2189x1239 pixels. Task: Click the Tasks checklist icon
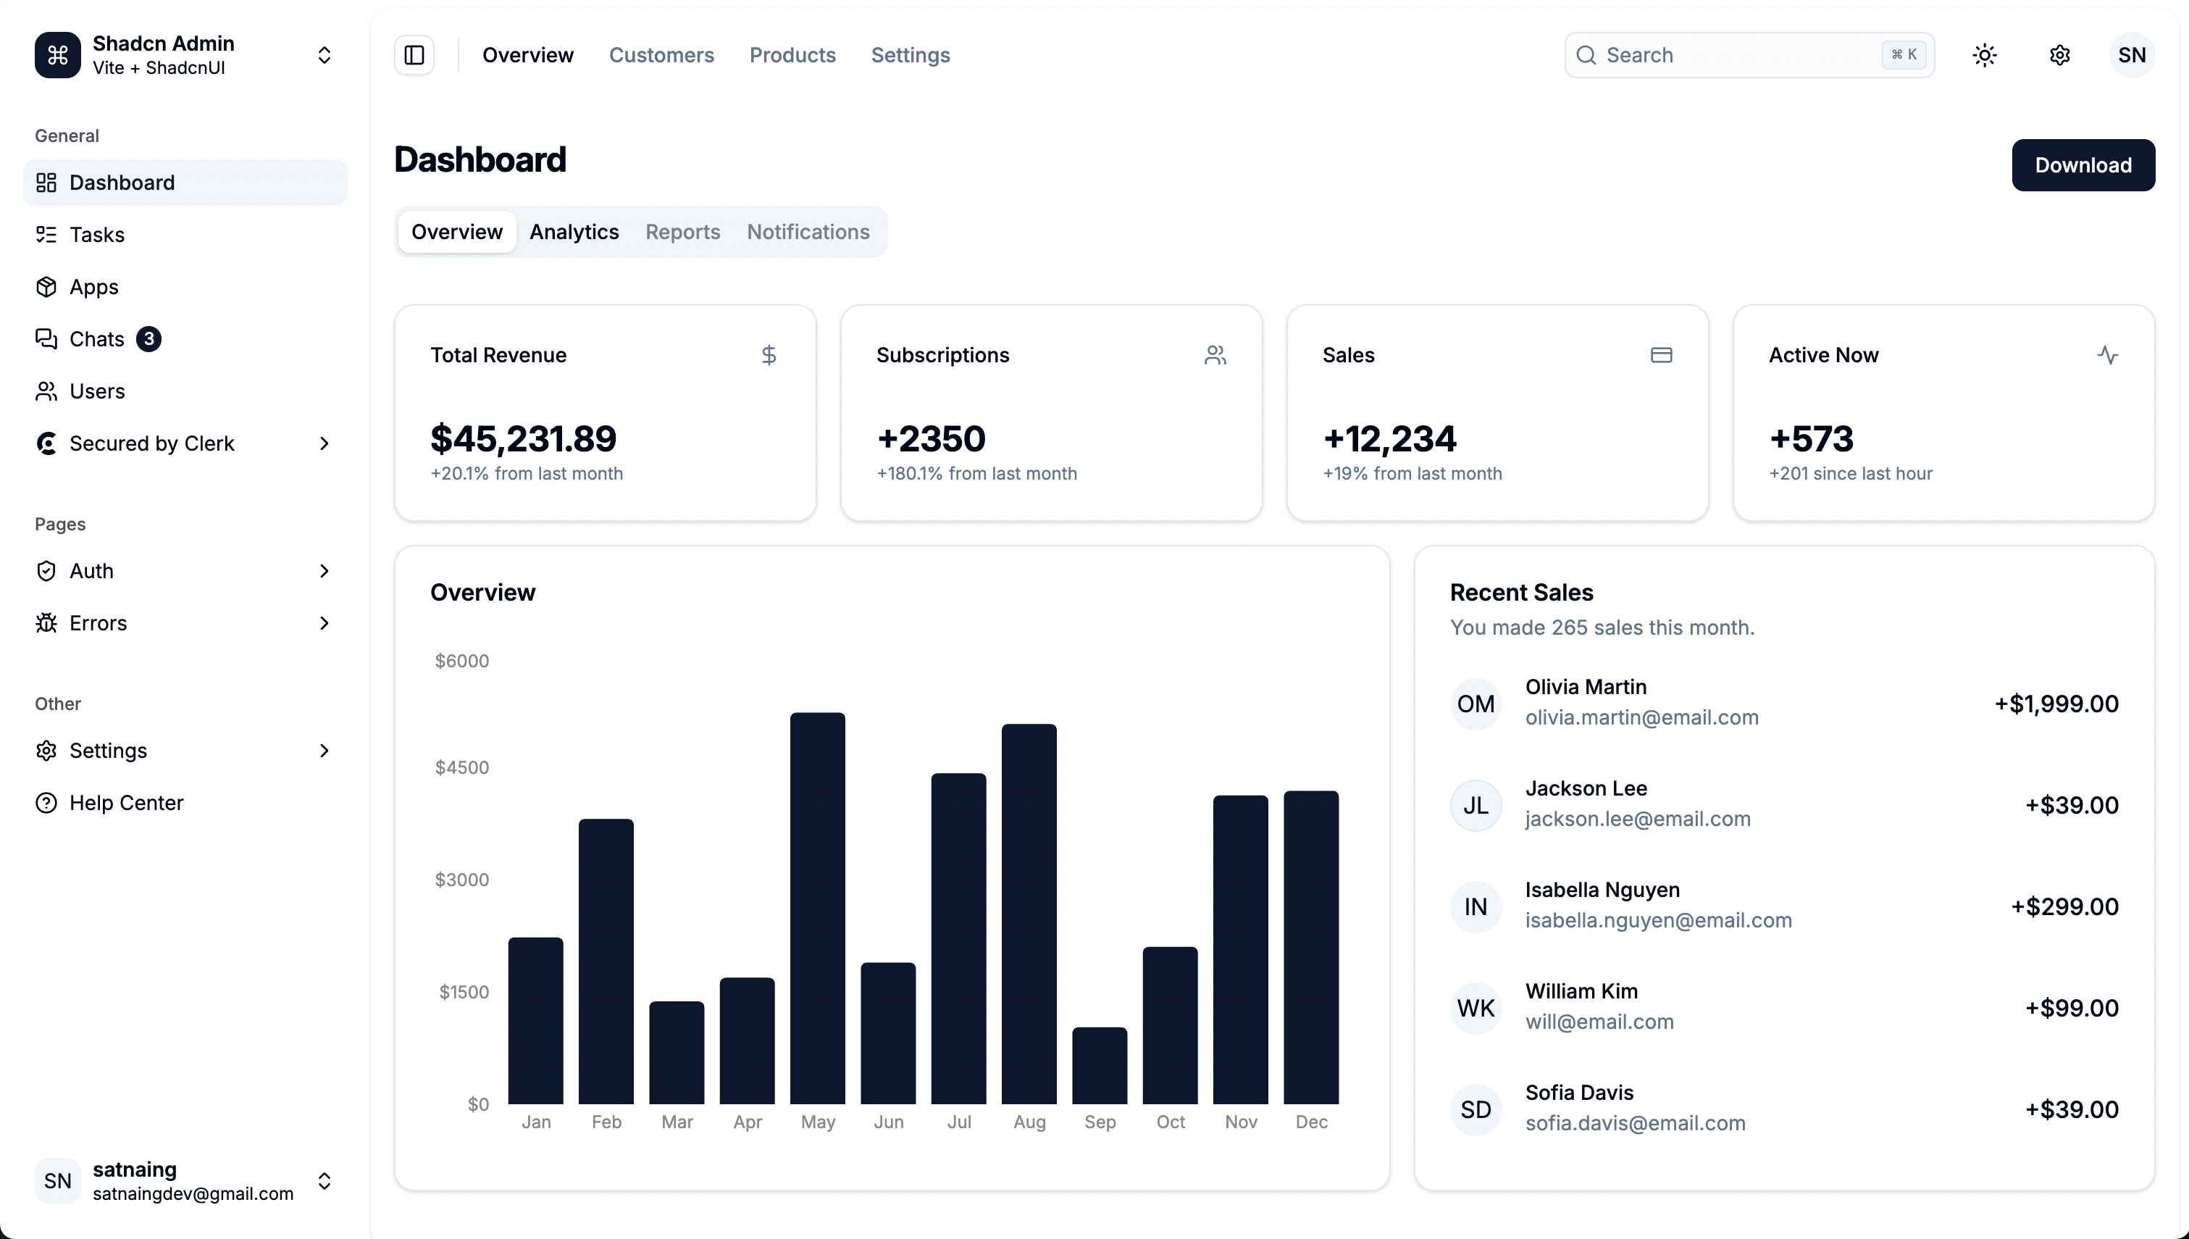46,235
